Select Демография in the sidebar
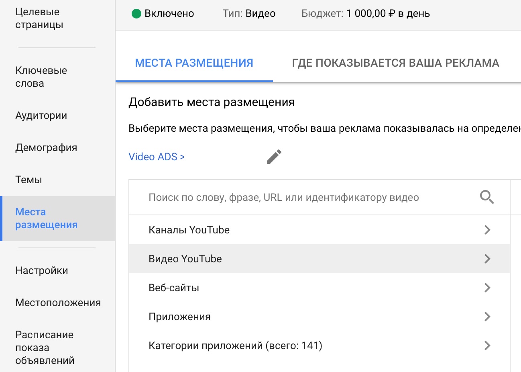 coord(46,148)
